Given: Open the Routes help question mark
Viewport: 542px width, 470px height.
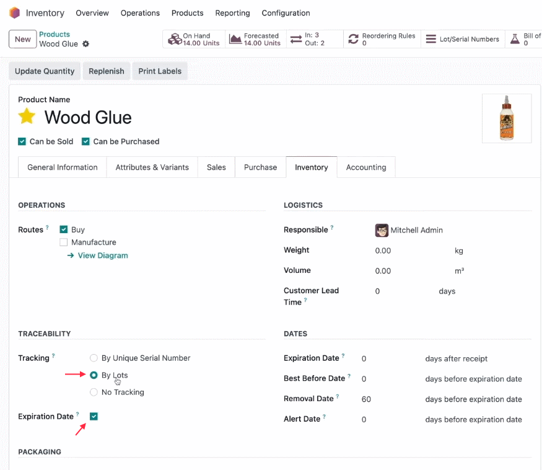Looking at the screenshot, I should coord(47,228).
